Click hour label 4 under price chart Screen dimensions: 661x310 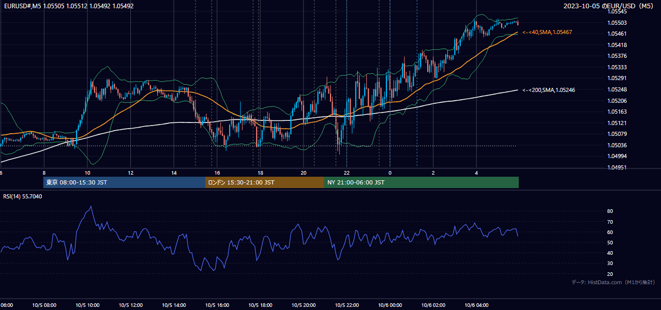click(476, 173)
